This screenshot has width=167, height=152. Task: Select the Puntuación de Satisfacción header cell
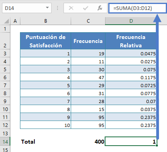tap(46, 41)
